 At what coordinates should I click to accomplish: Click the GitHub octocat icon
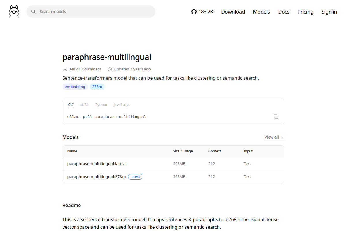194,12
